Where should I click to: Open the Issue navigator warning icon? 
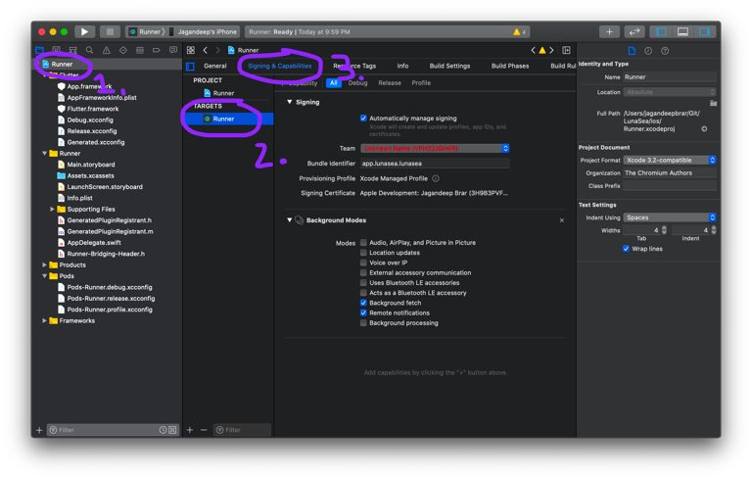pyautogui.click(x=107, y=50)
